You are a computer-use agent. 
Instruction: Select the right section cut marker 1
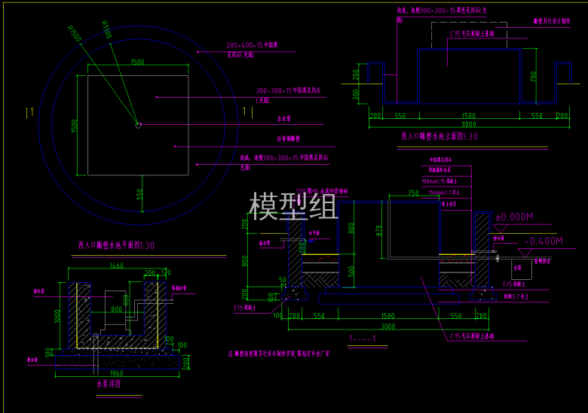[244, 111]
